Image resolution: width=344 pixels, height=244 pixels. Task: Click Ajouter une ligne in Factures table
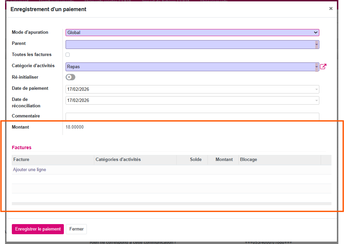(29, 170)
